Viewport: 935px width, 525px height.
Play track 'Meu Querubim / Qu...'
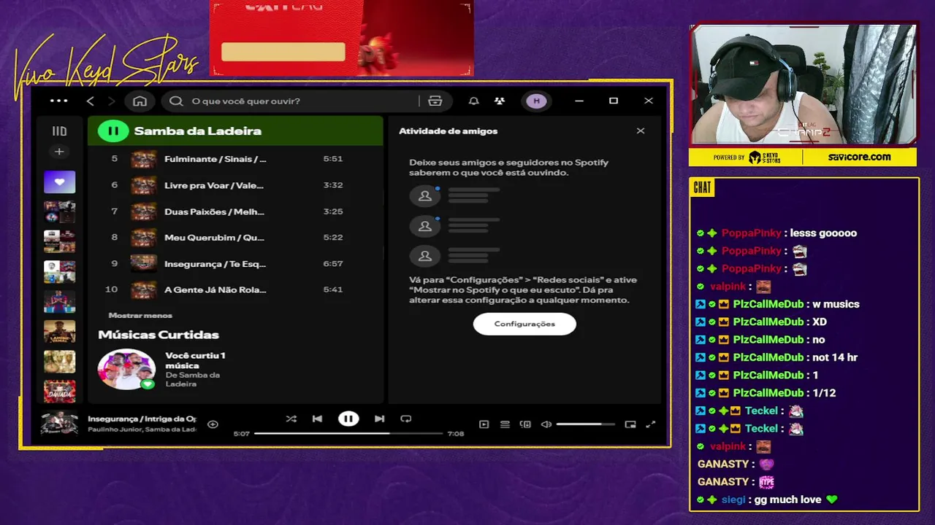coord(236,237)
